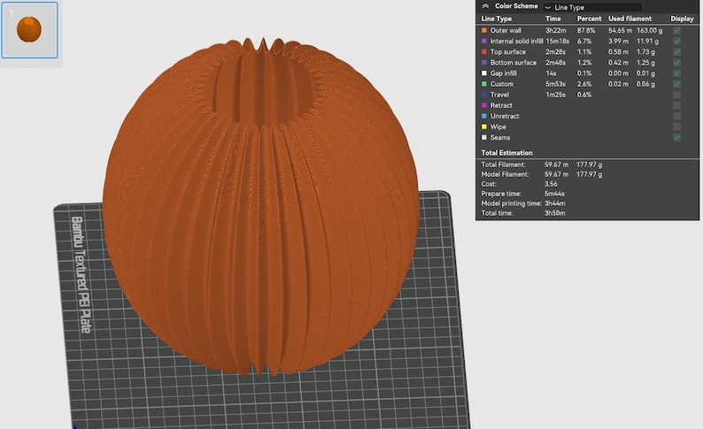Viewport: 703px width, 429px height.
Task: Select the Travel row label
Action: tap(499, 95)
